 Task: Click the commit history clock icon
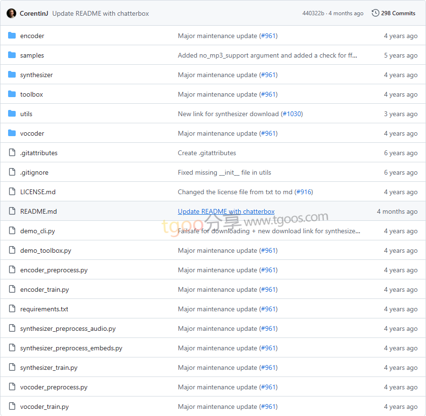point(376,13)
